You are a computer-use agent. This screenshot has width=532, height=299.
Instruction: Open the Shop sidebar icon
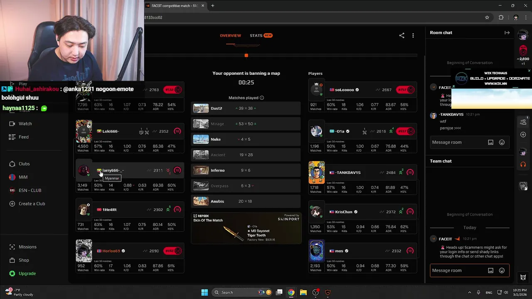12,260
